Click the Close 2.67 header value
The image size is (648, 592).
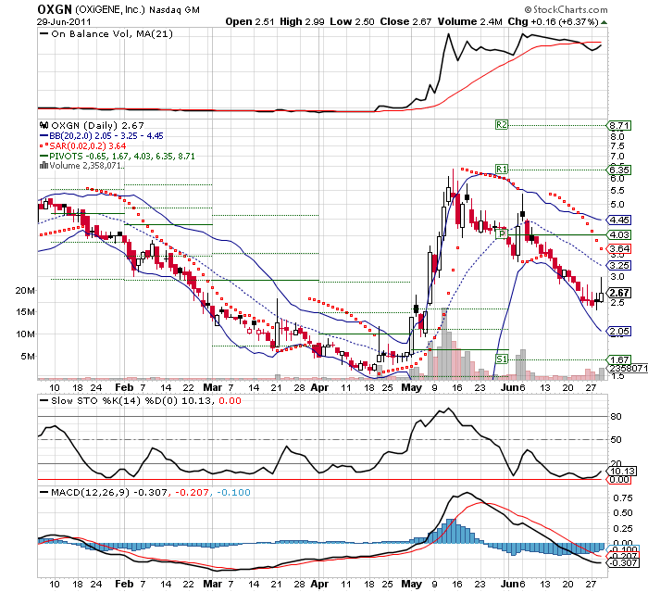coord(405,21)
